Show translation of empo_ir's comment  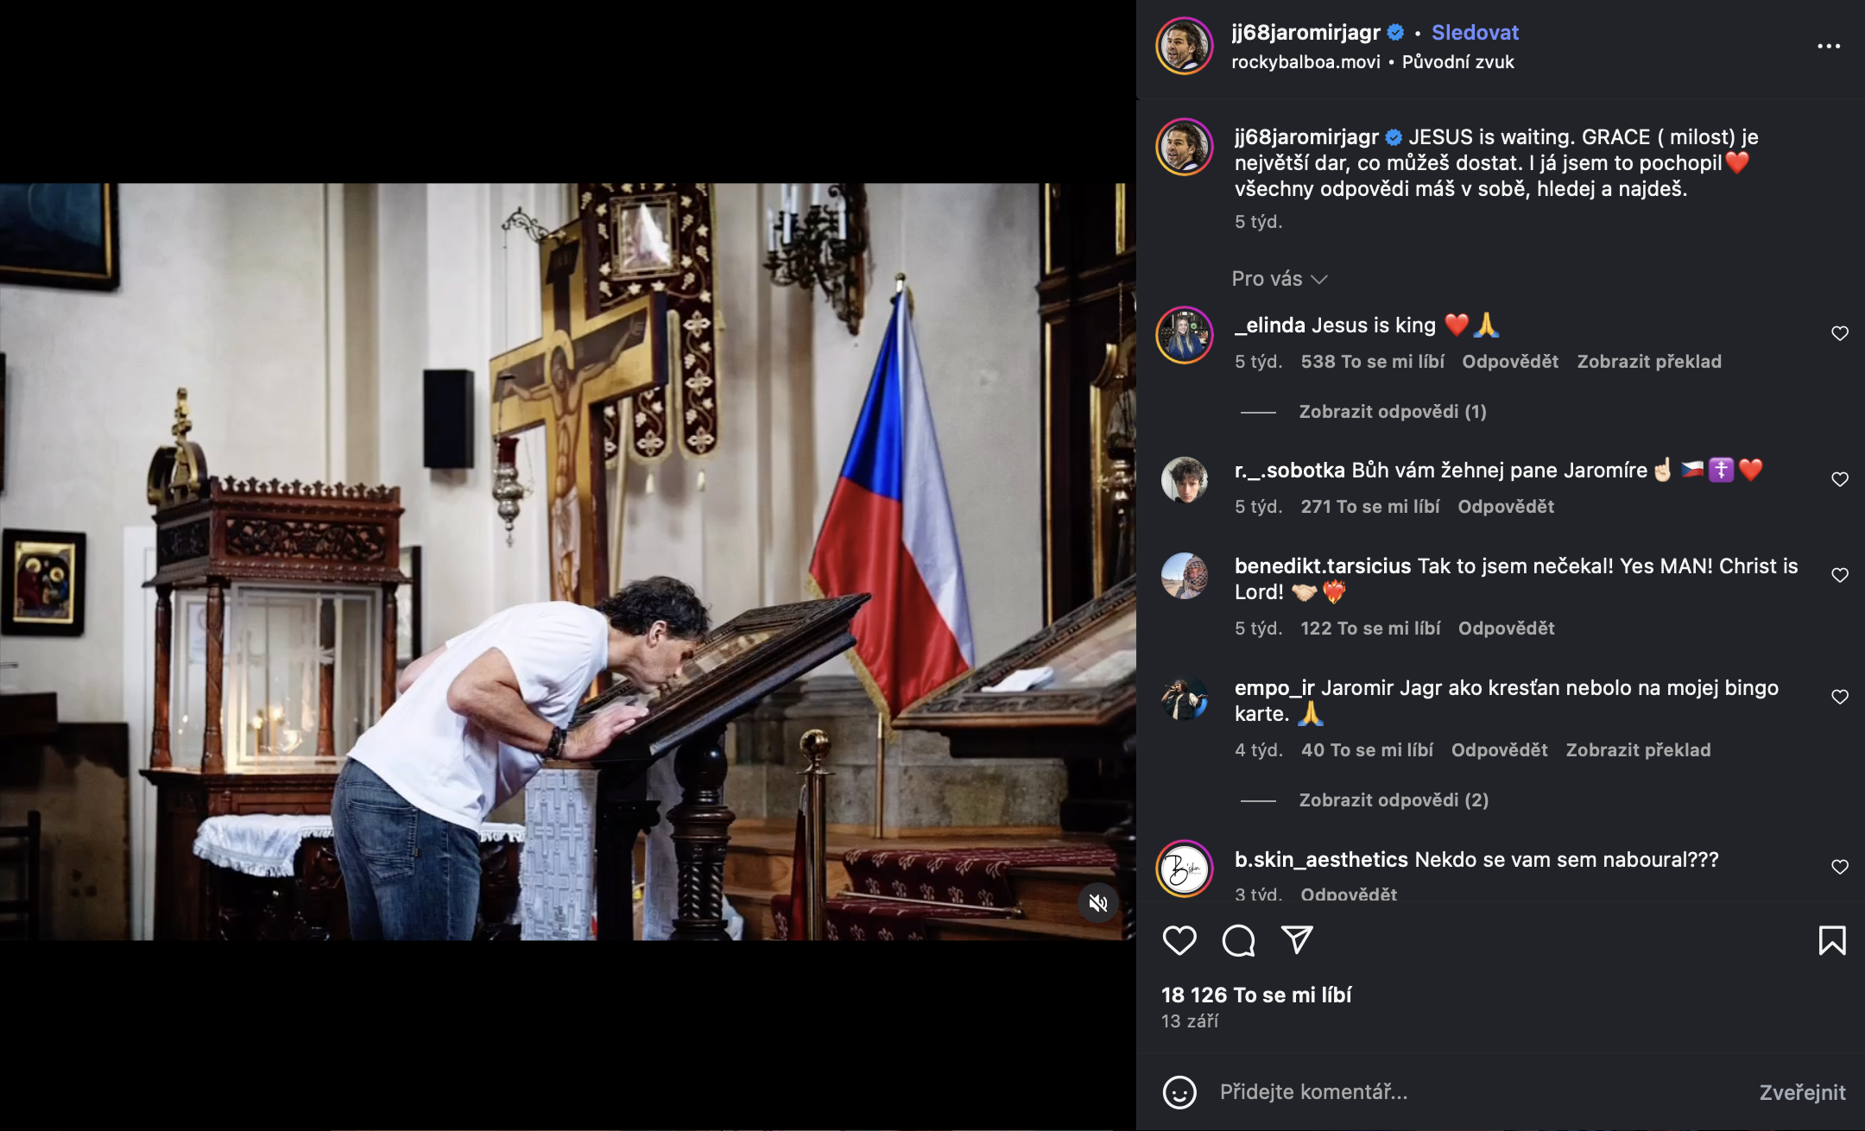(x=1638, y=750)
